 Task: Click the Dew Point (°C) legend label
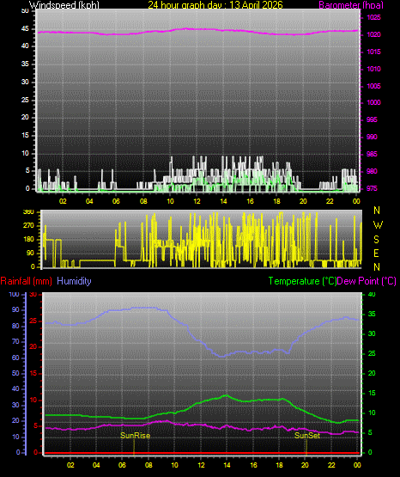tap(367, 281)
